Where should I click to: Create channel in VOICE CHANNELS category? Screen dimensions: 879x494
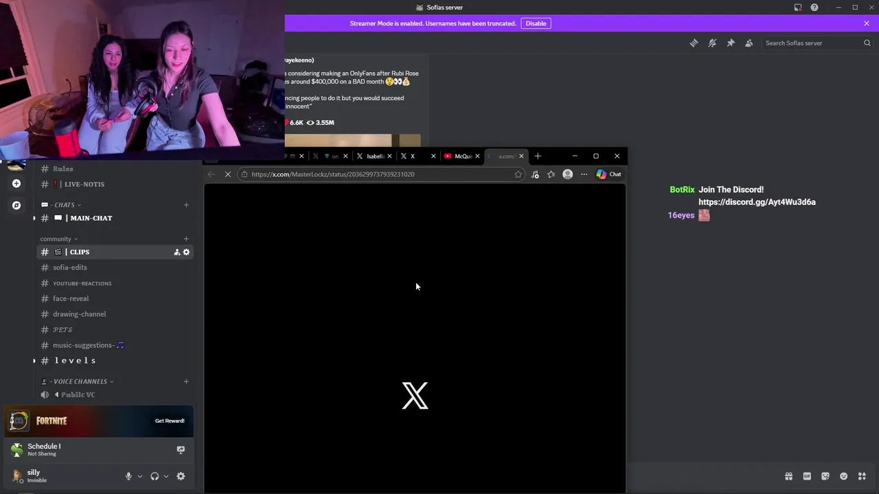click(186, 381)
